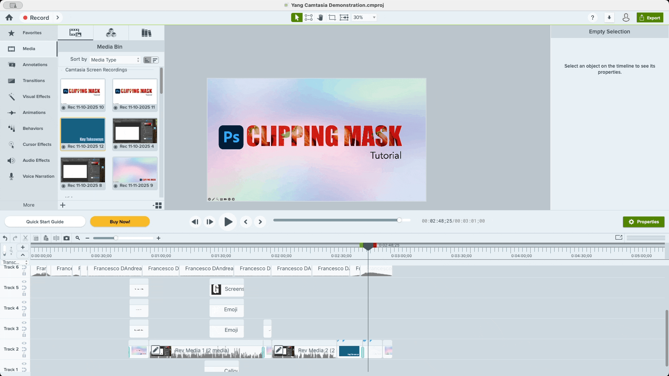Open the Cursor Effects panel
The width and height of the screenshot is (669, 376).
29,145
